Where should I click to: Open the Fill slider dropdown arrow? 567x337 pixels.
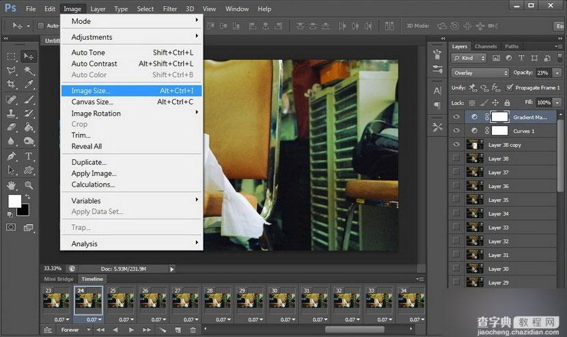coord(557,103)
